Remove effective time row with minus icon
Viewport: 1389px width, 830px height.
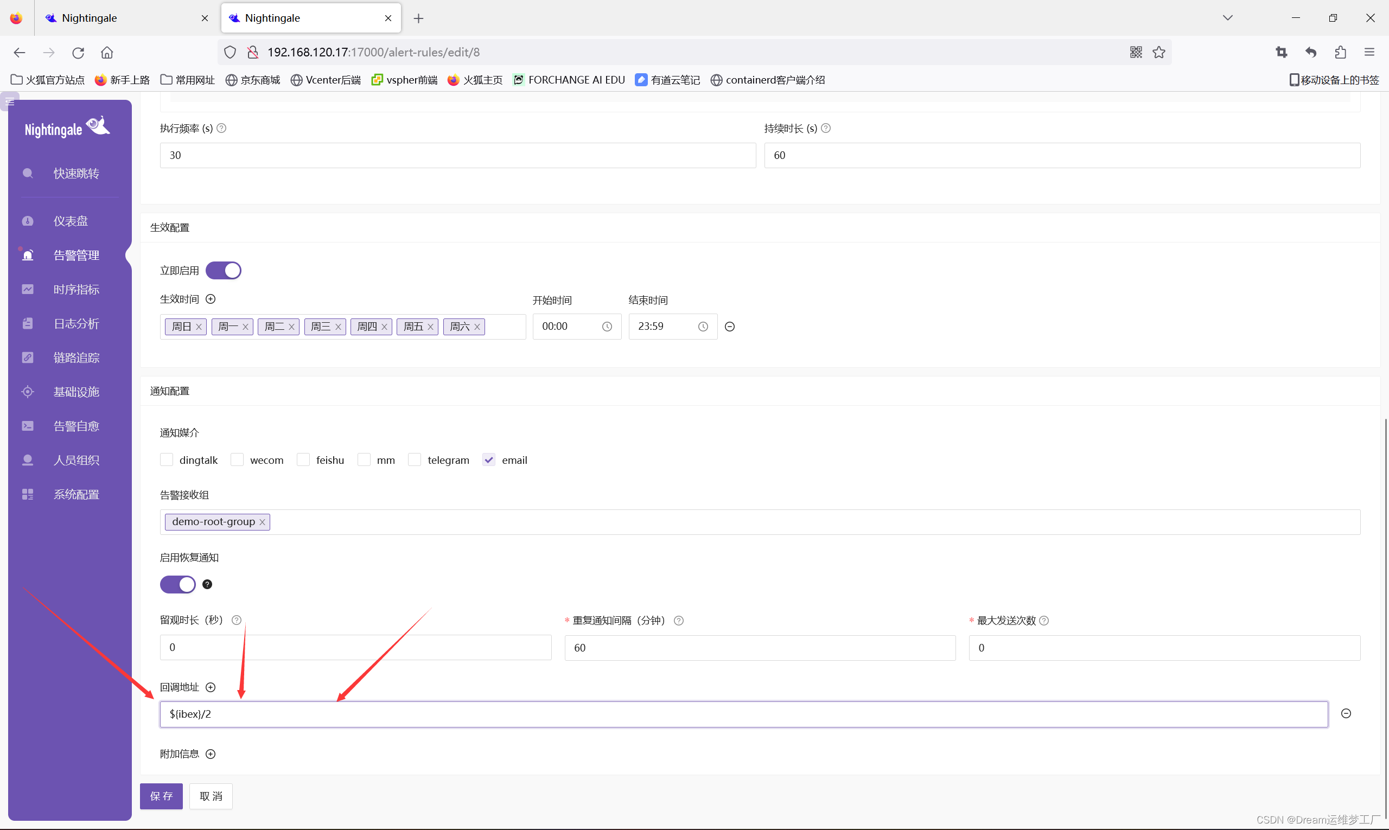(729, 327)
